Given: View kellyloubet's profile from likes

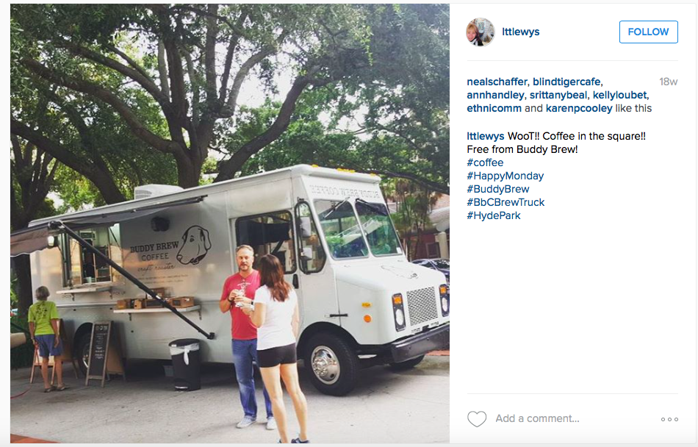Looking at the screenshot, I should [620, 96].
